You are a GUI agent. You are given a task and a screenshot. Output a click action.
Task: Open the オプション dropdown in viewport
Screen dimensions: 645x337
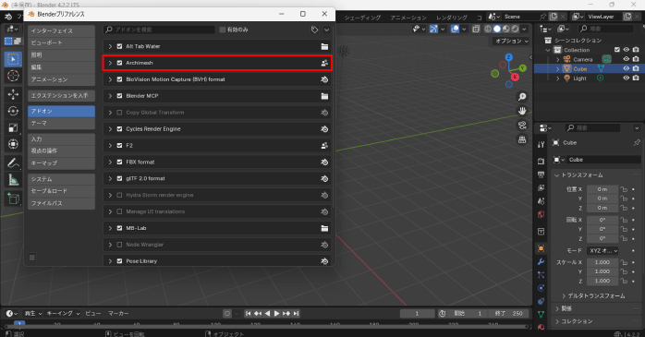(512, 42)
